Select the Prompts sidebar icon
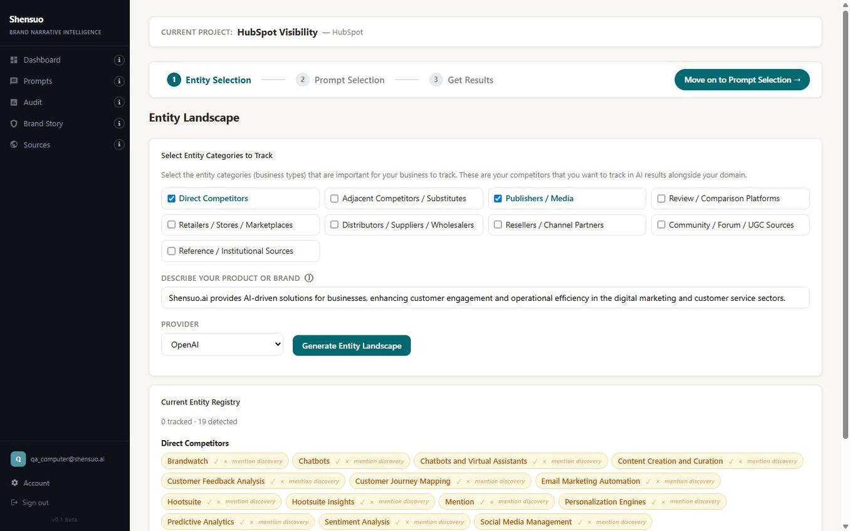Screen dimensions: 850x531 click(x=14, y=81)
